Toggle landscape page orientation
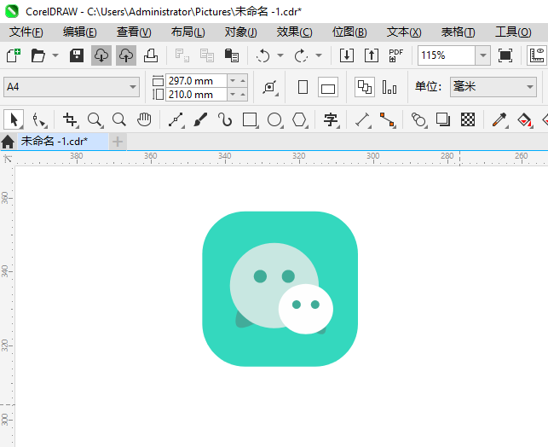The width and height of the screenshot is (548, 447). (x=328, y=87)
